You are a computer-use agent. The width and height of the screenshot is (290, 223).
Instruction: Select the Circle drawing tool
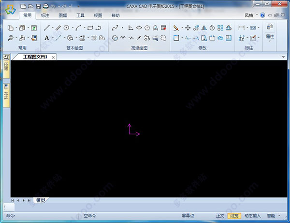click(66, 28)
